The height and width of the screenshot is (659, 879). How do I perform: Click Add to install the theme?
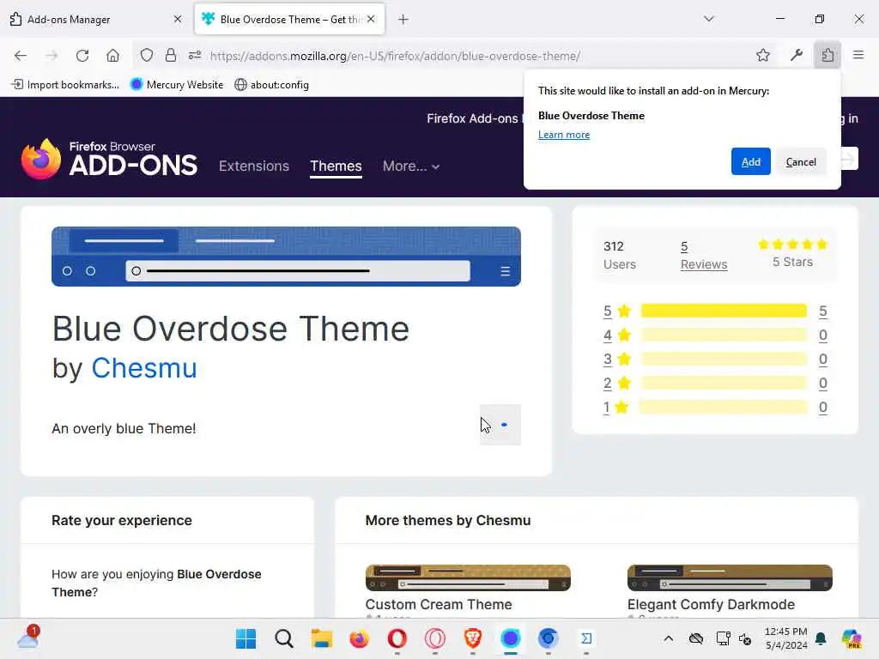[750, 162]
